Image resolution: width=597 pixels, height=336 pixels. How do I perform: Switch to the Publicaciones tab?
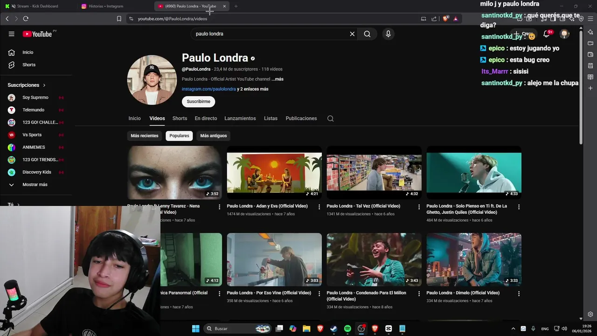point(301,119)
